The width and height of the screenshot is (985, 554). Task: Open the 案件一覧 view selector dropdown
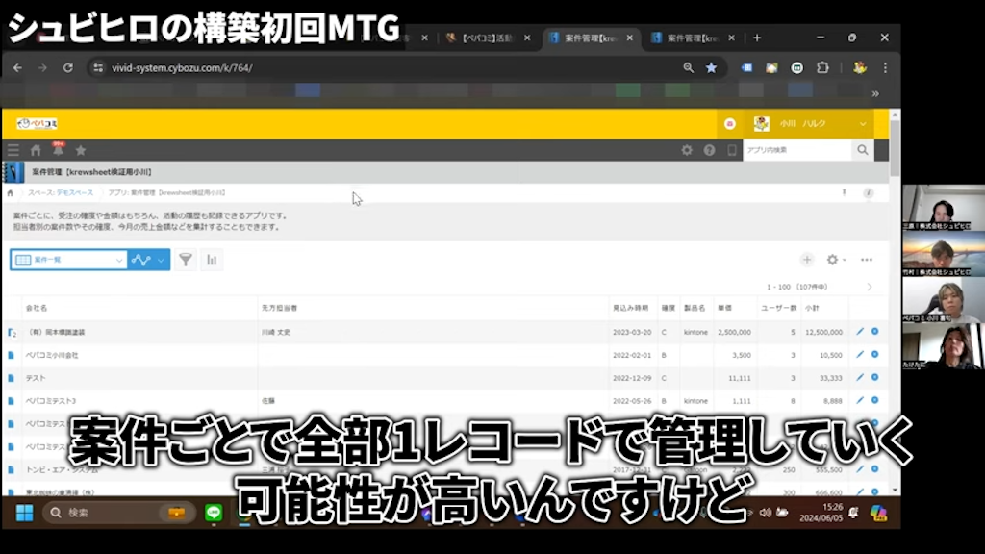point(65,261)
